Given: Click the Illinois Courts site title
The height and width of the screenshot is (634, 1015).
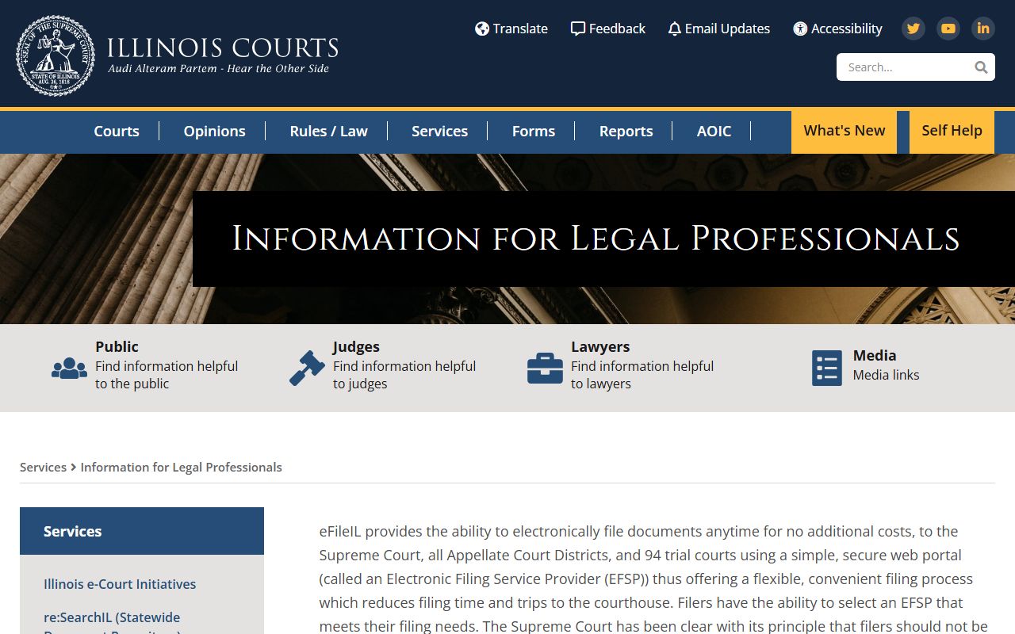Looking at the screenshot, I should [223, 48].
